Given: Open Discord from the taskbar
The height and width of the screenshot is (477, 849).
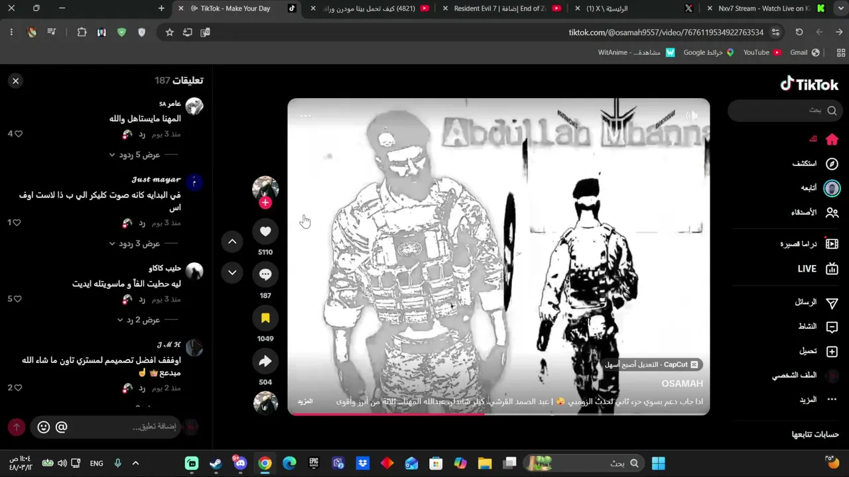Looking at the screenshot, I should tap(240, 463).
